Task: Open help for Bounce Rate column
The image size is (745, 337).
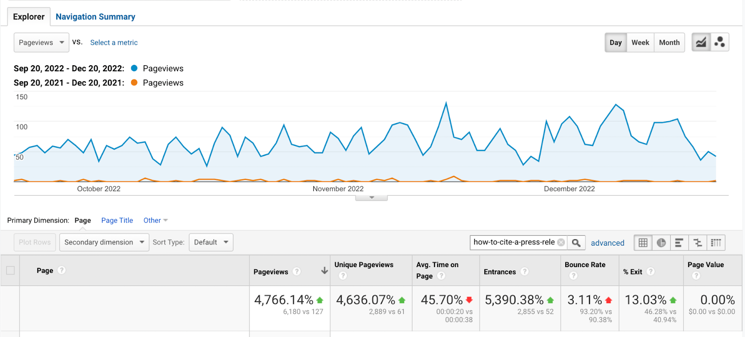Action: click(573, 275)
